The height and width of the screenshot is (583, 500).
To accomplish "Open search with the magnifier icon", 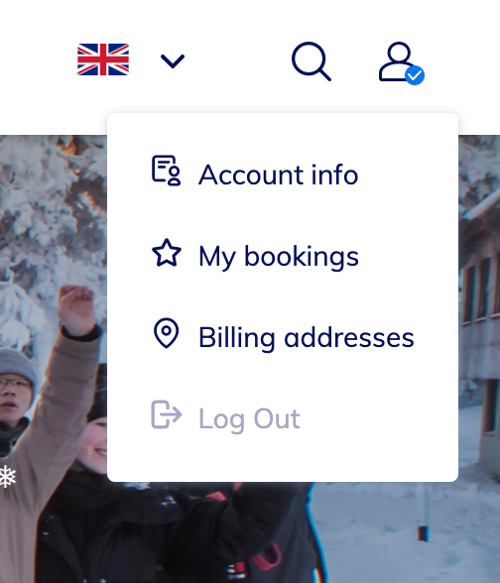I will pyautogui.click(x=312, y=61).
